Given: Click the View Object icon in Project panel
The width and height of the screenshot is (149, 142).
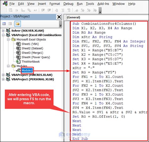Looking at the screenshot, I should [x=10, y=24].
